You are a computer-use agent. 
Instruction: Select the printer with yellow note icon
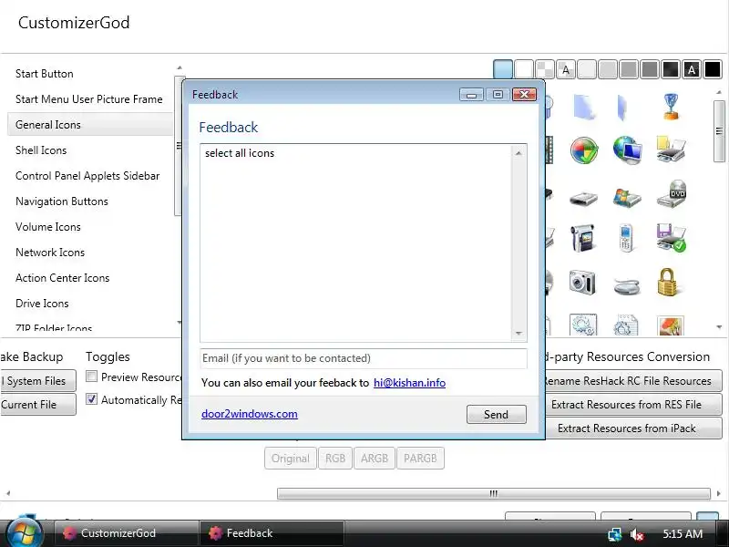click(671, 149)
